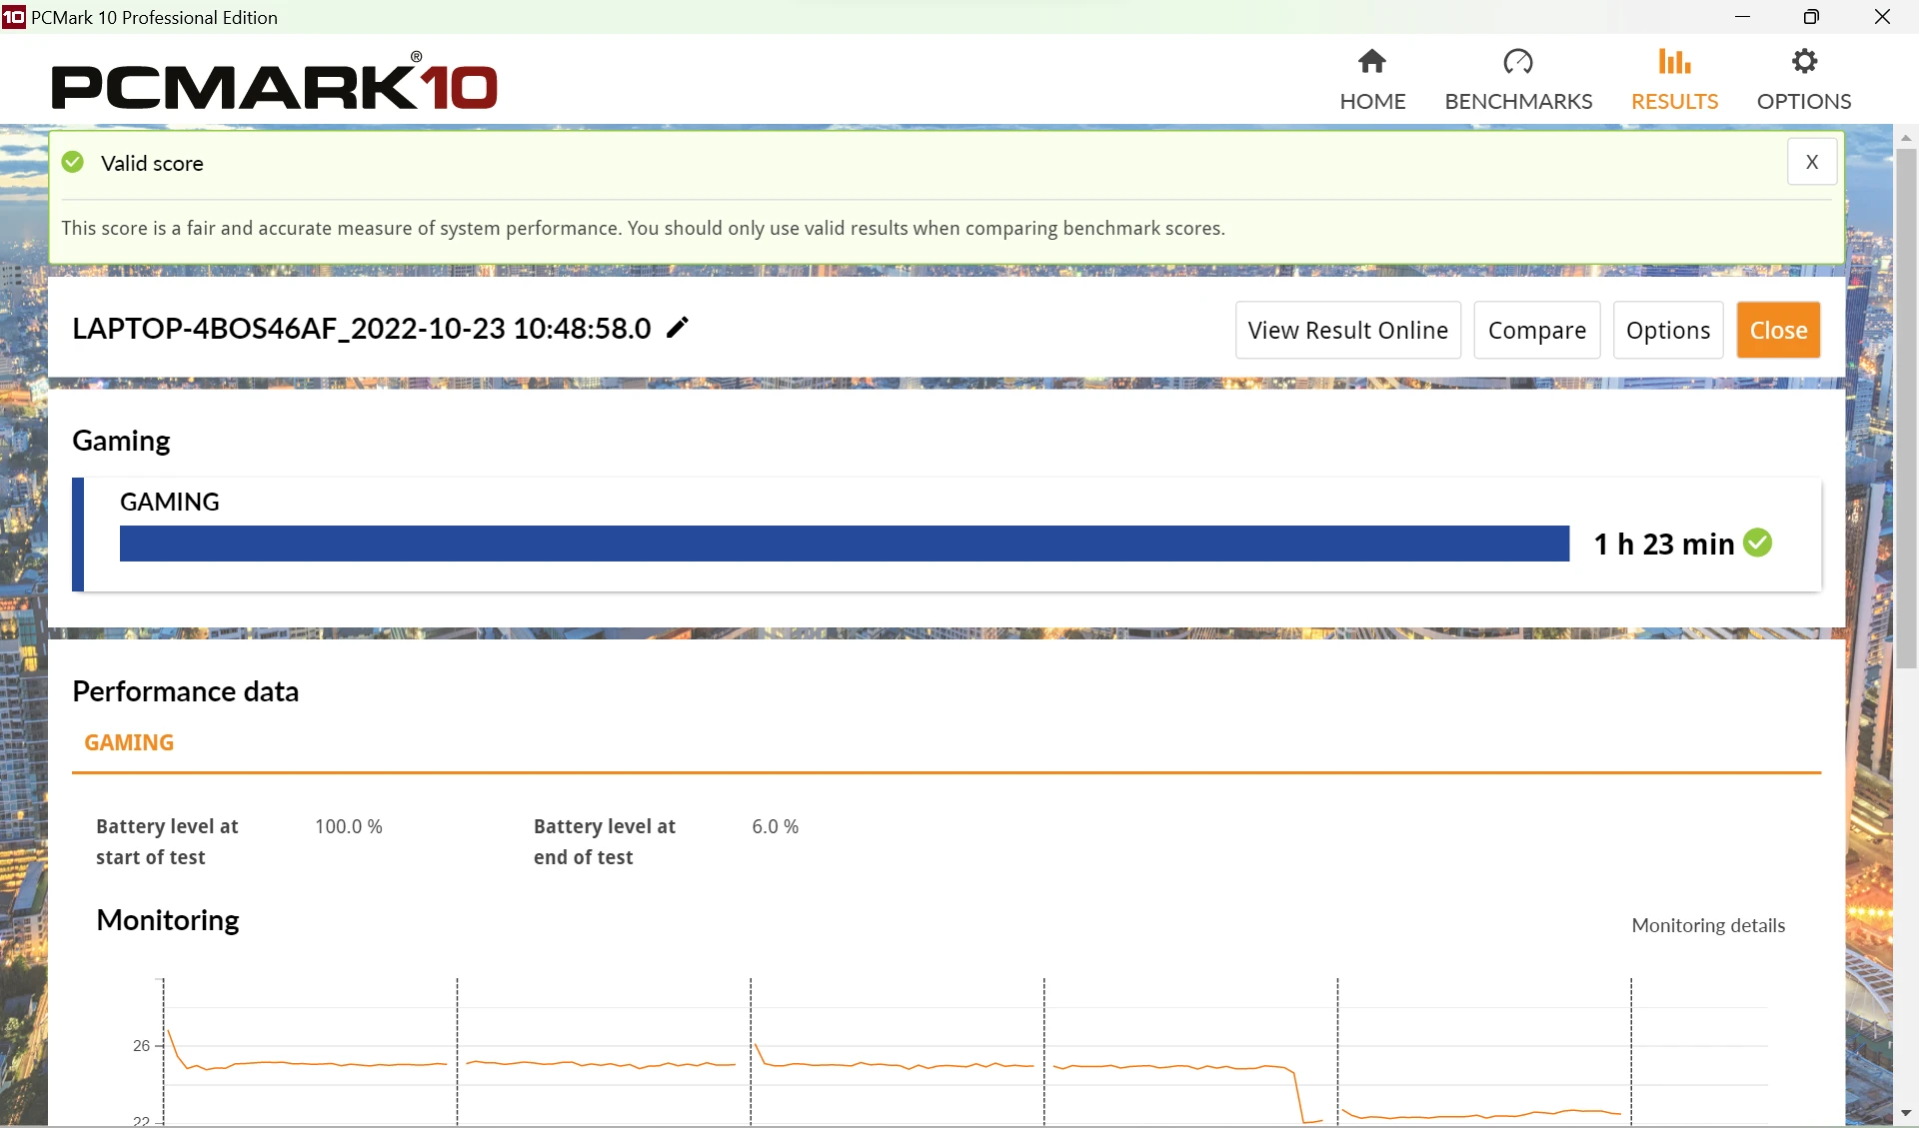The width and height of the screenshot is (1919, 1128).
Task: Click the pencil icon to rename result
Action: [678, 328]
